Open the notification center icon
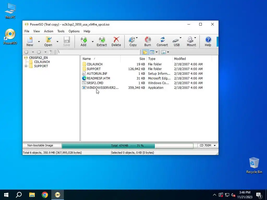Screen dimensions: 267x200 tap(259, 195)
